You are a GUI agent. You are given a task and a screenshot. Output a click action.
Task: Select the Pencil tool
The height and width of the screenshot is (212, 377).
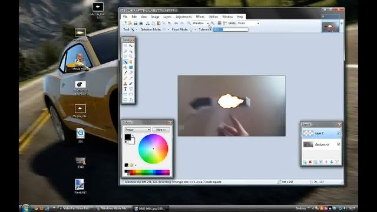(125, 78)
